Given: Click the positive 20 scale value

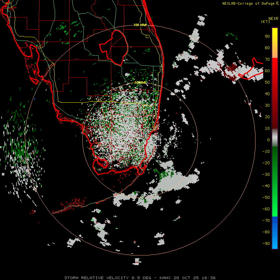Looking at the screenshot, I should 267,117.
